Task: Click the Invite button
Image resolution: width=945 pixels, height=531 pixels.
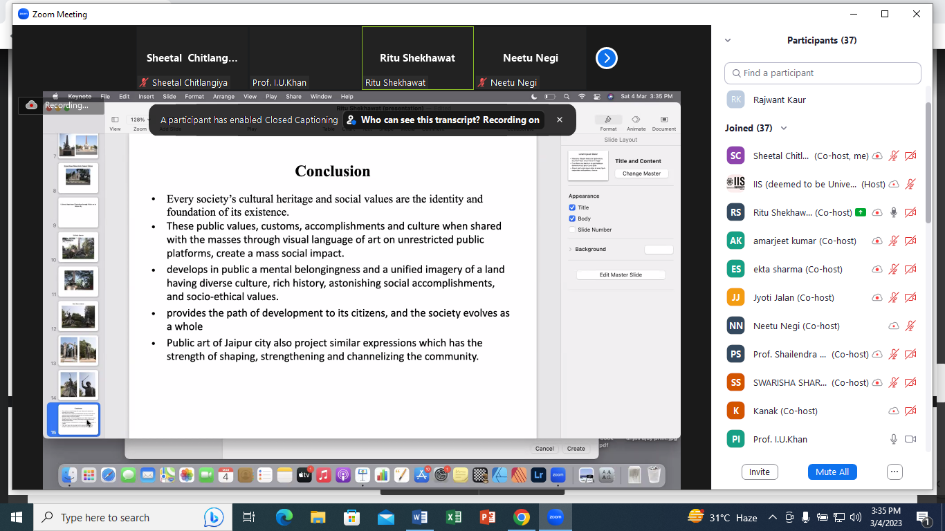Action: point(759,472)
